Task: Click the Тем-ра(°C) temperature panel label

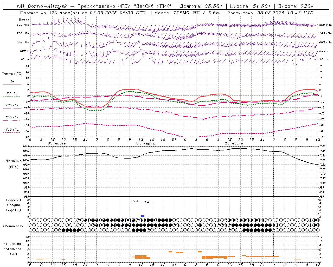Action: (x=12, y=74)
